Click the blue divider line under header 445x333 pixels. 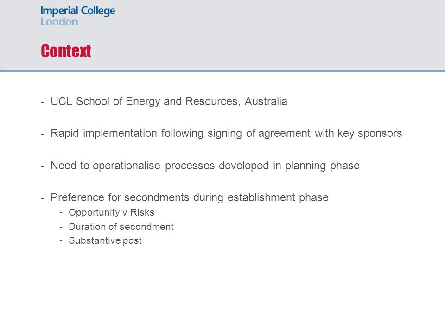pos(222,70)
